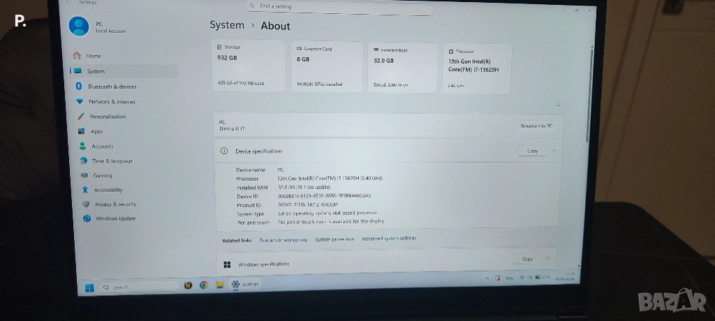Image resolution: width=715 pixels, height=321 pixels.
Task: Click the Windows Start button
Action: pyautogui.click(x=89, y=287)
